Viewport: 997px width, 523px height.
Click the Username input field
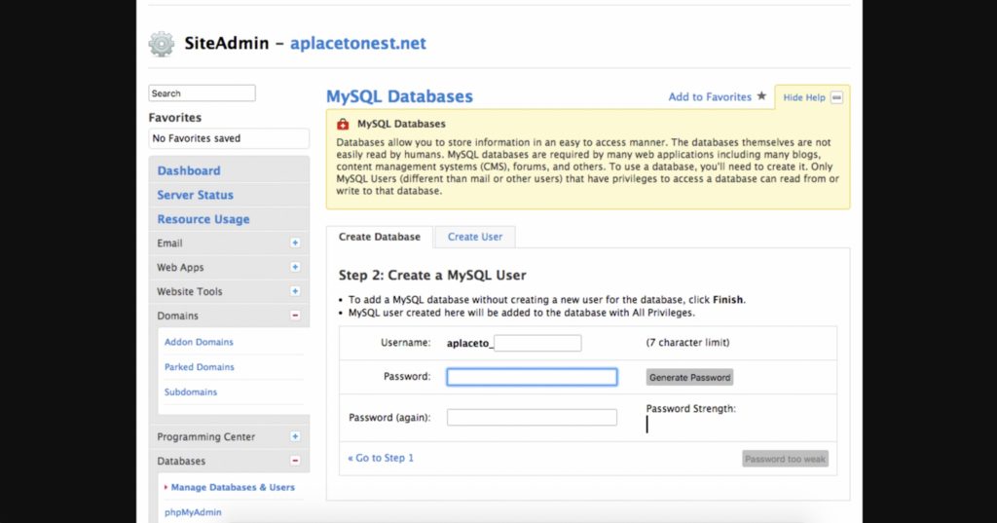click(x=537, y=343)
